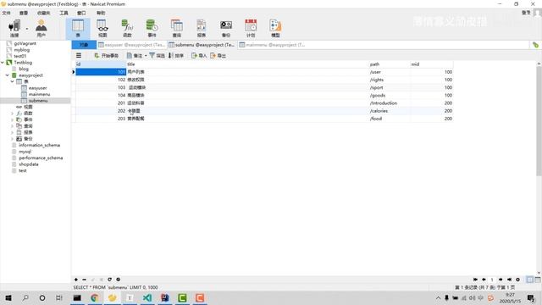Collapse the tables (表) tree node

tap(13, 81)
